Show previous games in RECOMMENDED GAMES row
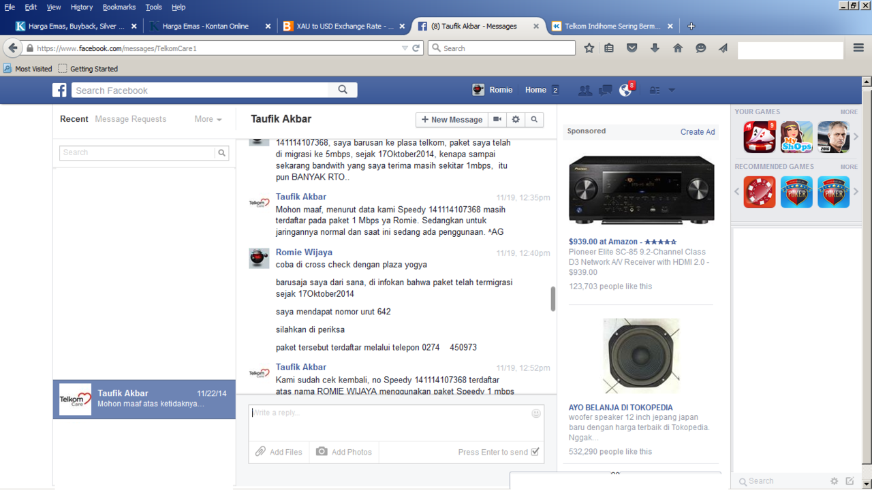This screenshot has width=872, height=490. [737, 192]
